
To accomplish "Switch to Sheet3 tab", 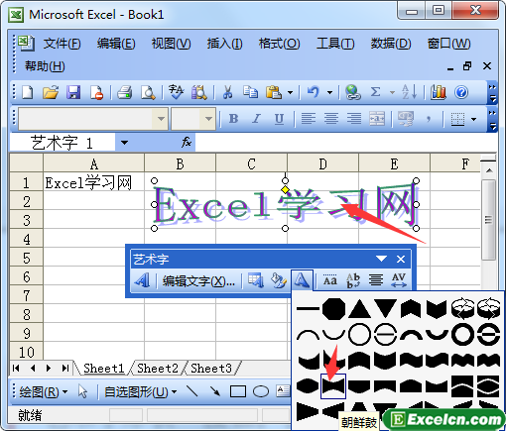I will coord(211,368).
